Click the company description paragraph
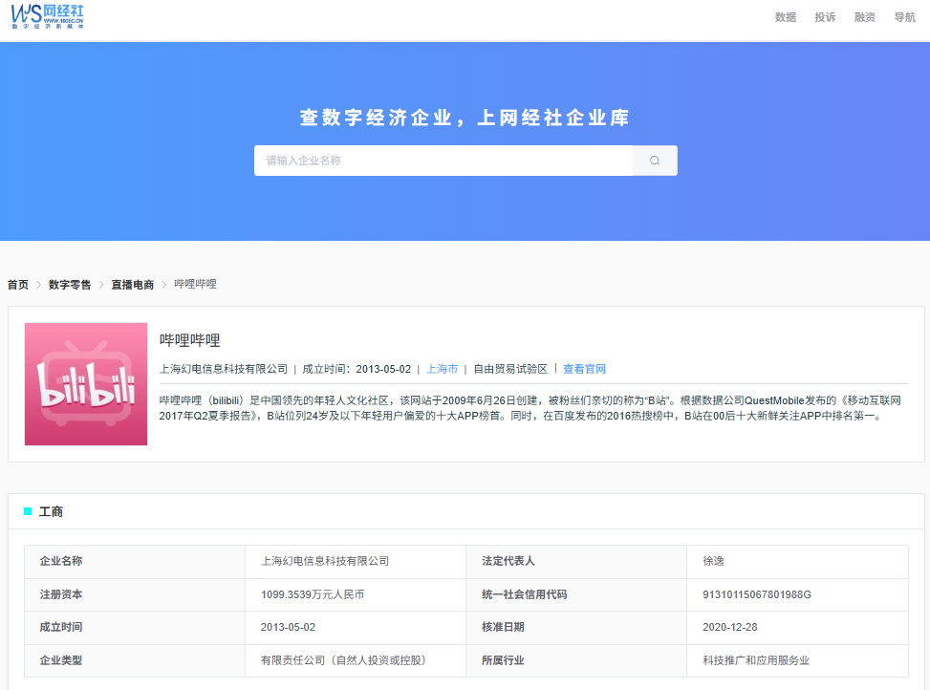 click(x=530, y=408)
